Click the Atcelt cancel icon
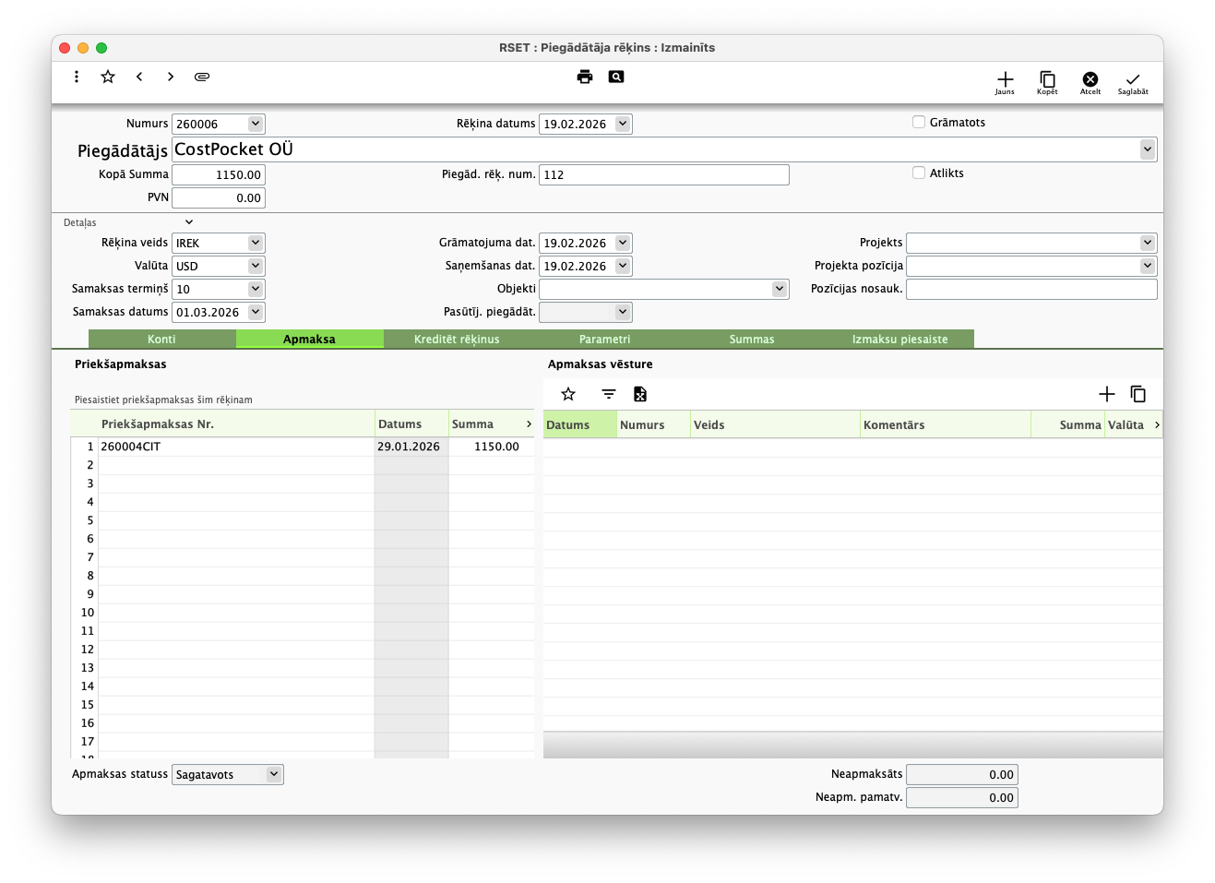 1090,80
